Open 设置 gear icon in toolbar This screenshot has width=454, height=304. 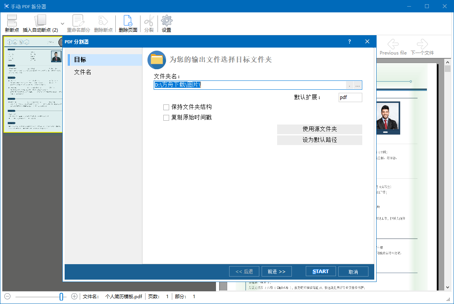pos(166,20)
